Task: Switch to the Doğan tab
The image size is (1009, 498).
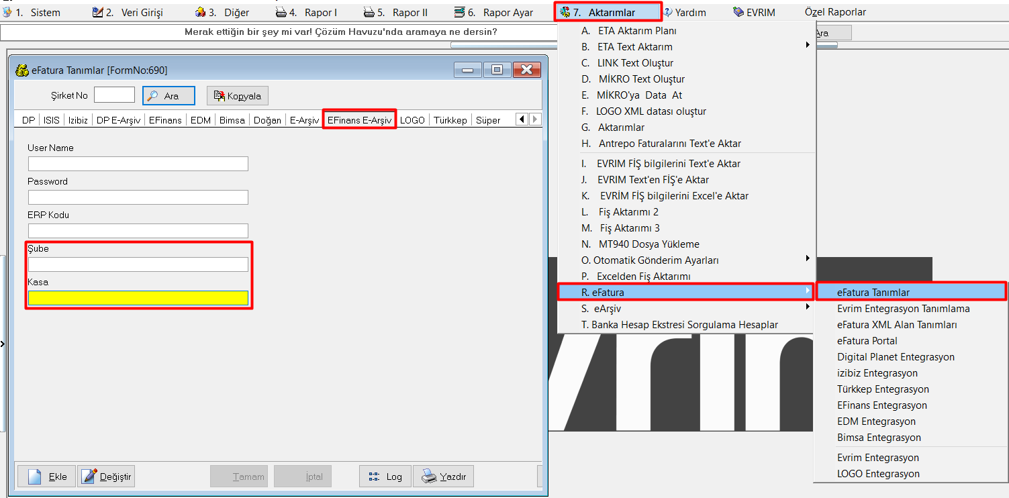Action: click(x=268, y=120)
